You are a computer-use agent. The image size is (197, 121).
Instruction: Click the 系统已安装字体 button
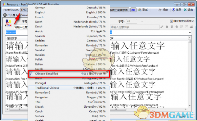click(x=120, y=10)
